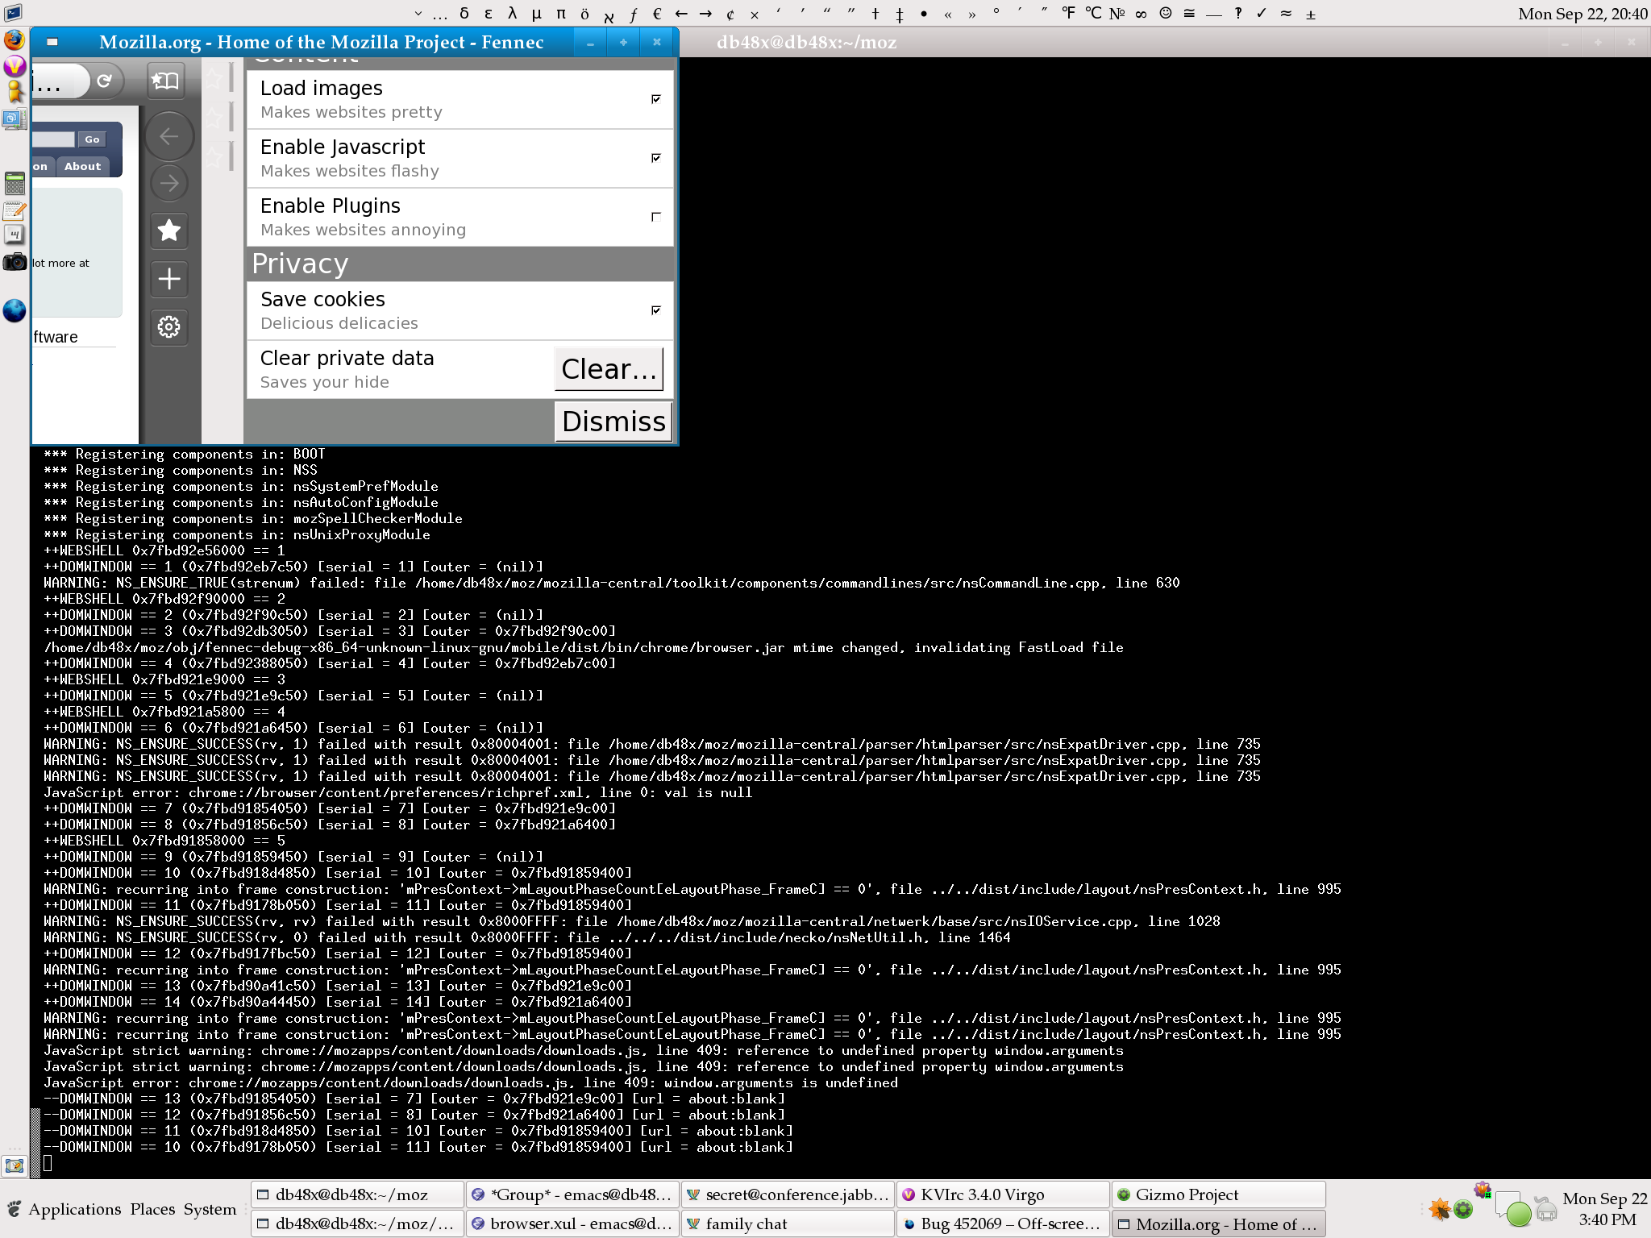Click the top panel clock Mon Sep 22, 20:40
Viewport: 1651px width, 1238px height.
coord(1582,13)
